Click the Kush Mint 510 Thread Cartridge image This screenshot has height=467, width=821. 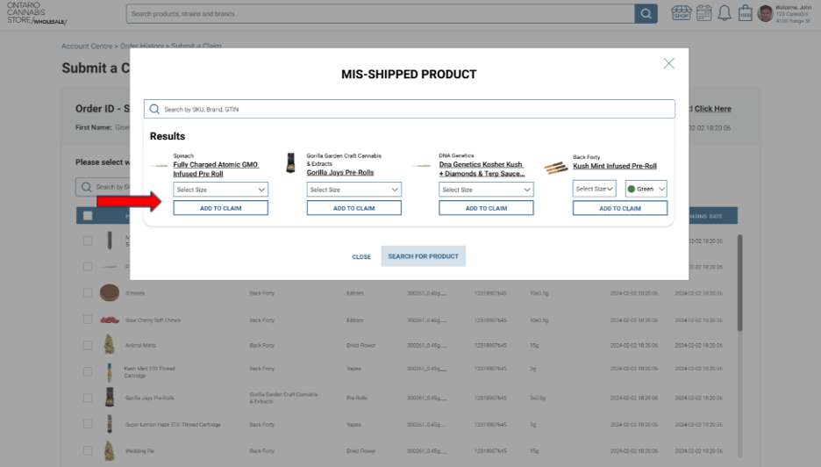coord(110,371)
